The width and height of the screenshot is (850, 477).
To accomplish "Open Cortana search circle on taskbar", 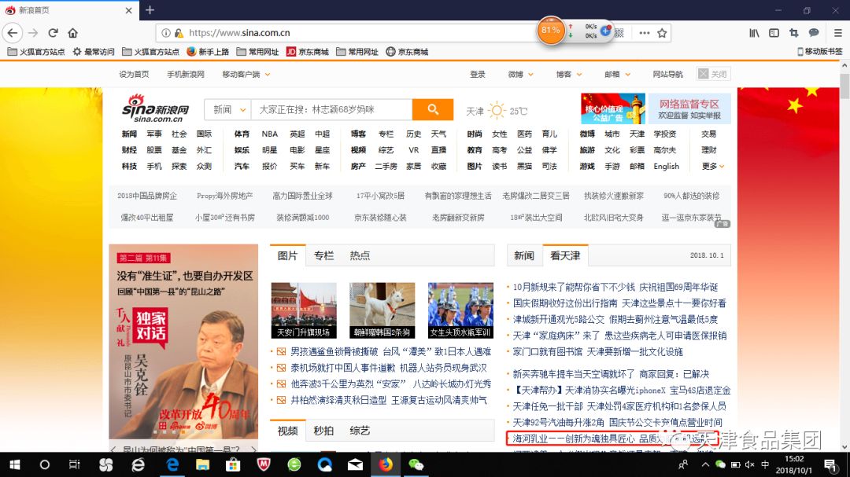I will (x=44, y=464).
